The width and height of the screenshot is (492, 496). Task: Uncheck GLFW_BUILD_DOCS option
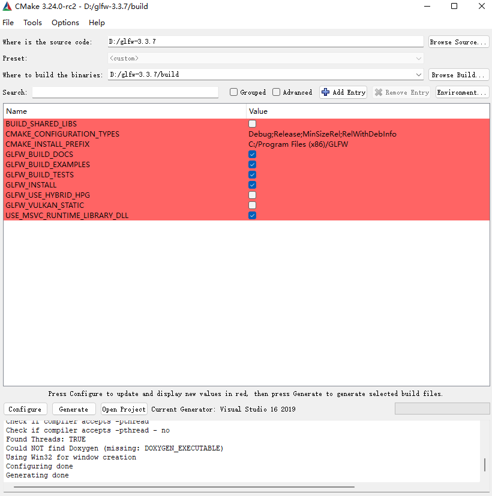tap(252, 155)
